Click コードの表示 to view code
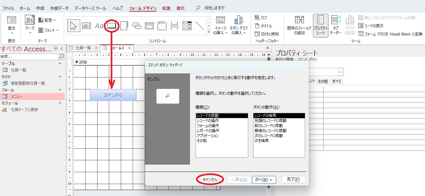 pos(371,26)
